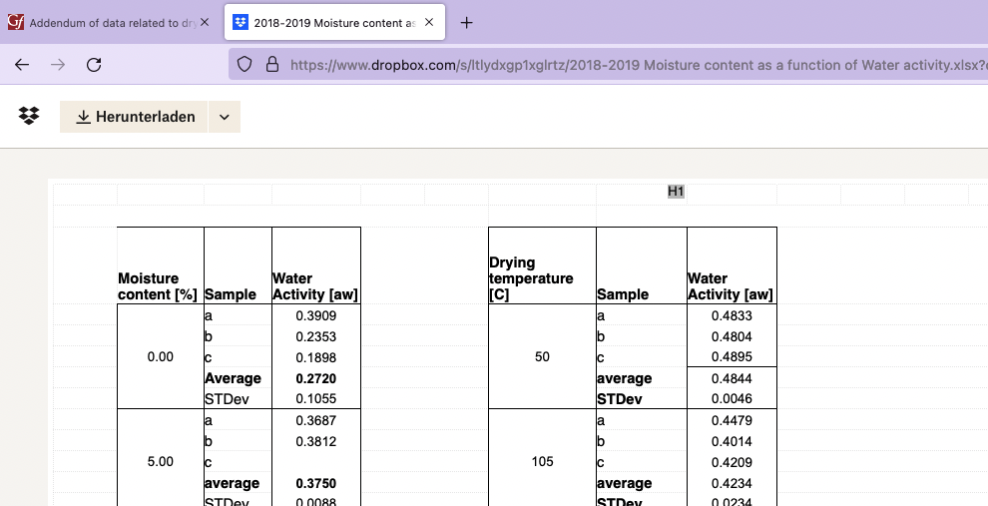Select the 0.4014 value cell
This screenshot has height=506, width=988.
tap(732, 441)
